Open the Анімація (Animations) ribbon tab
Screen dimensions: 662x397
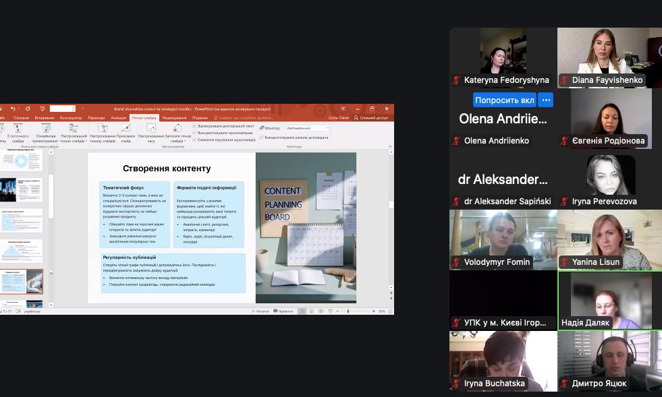[x=118, y=118]
